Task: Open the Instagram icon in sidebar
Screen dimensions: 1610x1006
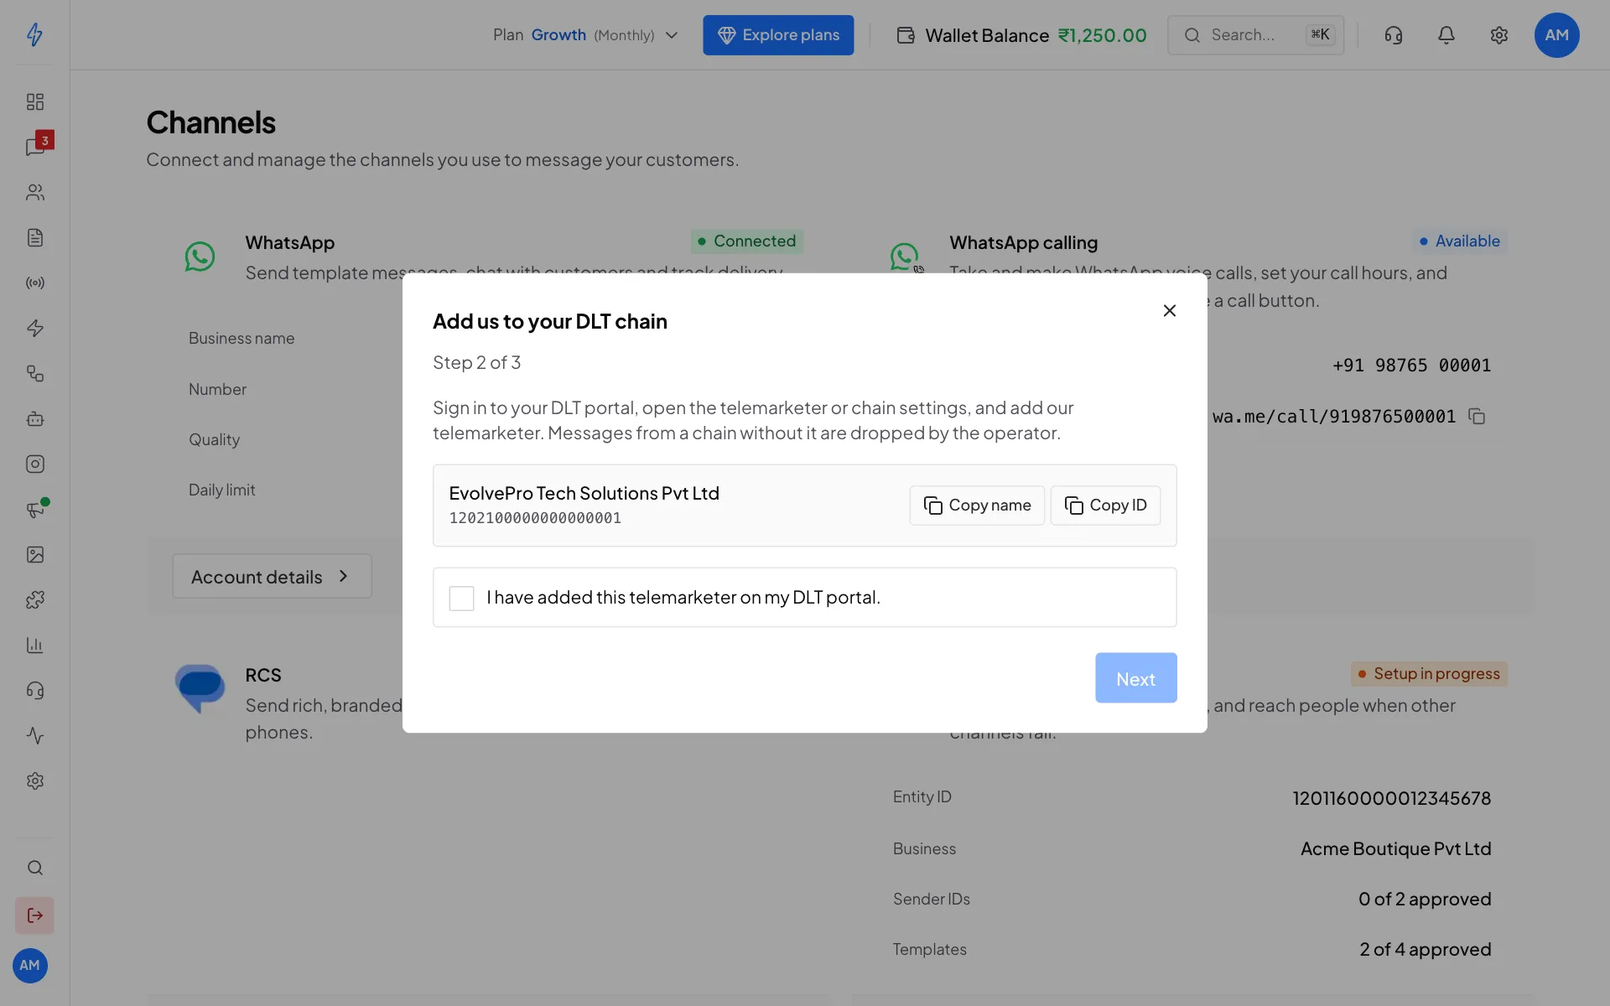Action: pos(34,464)
